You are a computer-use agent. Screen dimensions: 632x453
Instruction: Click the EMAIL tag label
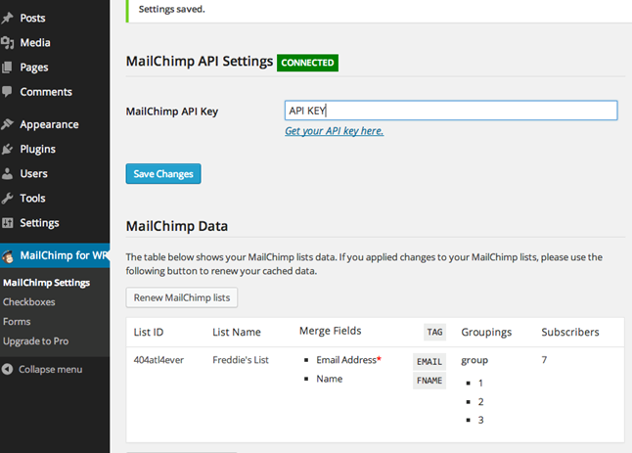tap(429, 361)
